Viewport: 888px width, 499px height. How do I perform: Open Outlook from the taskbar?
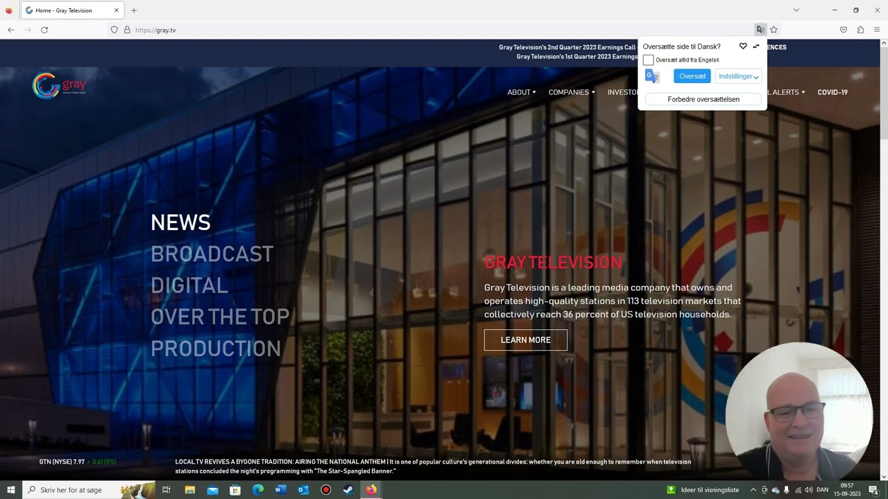303,490
